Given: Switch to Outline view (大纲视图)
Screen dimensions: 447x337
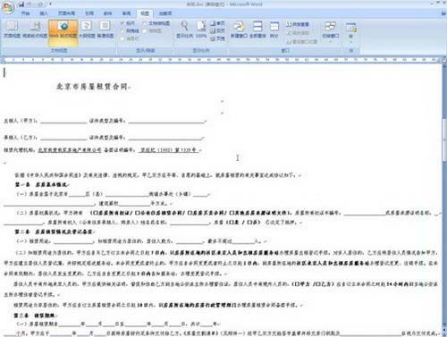Looking at the screenshot, I should (87, 29).
